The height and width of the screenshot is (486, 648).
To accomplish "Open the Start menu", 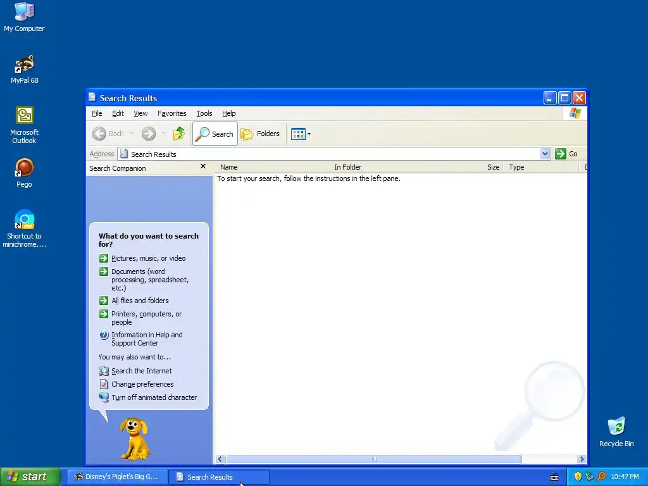I will tap(30, 477).
